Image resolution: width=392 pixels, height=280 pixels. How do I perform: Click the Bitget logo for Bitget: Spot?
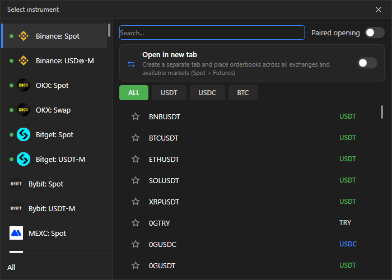pos(24,134)
